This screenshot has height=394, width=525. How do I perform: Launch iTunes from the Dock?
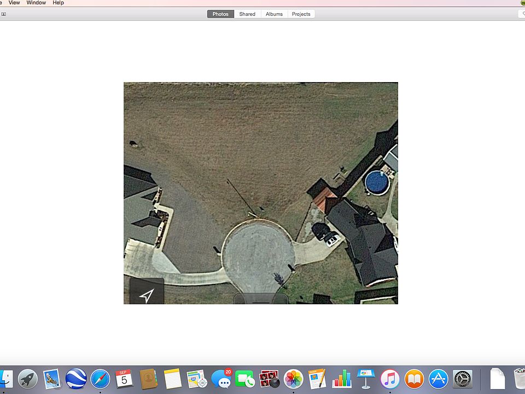[x=390, y=379]
